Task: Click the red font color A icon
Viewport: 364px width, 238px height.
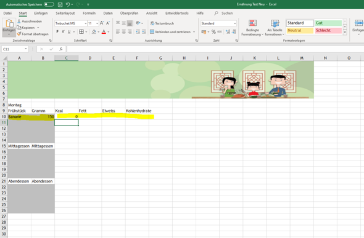Action: tap(104, 32)
